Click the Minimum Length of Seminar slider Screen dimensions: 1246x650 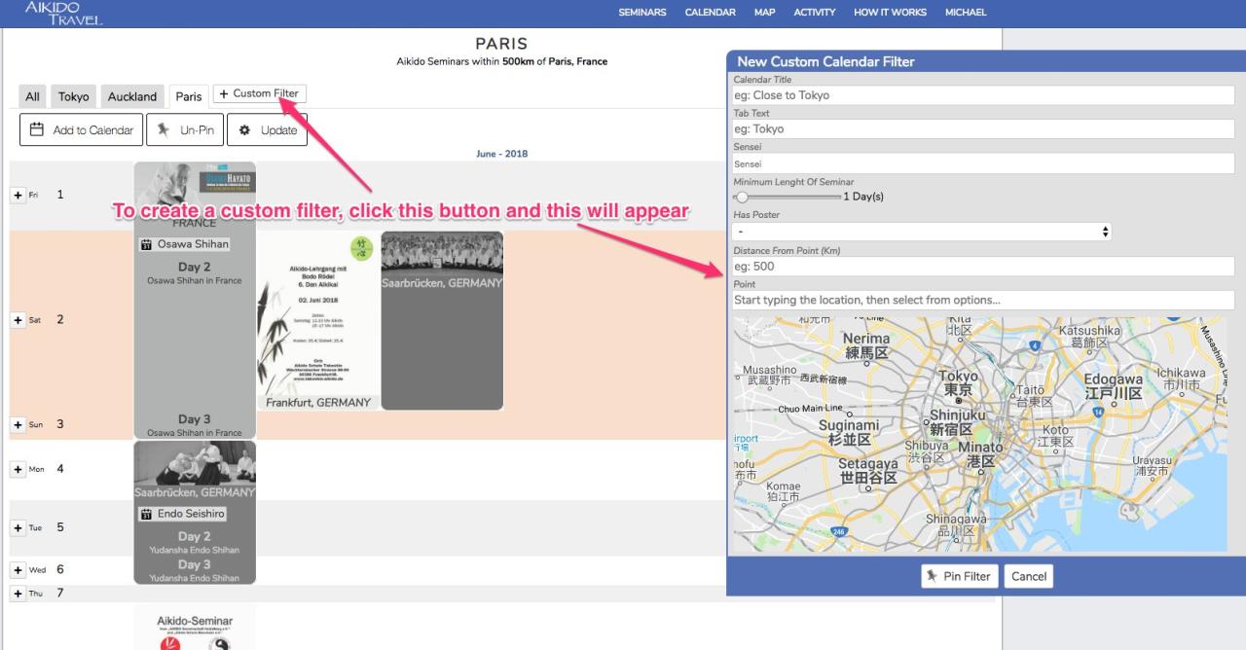pyautogui.click(x=788, y=197)
